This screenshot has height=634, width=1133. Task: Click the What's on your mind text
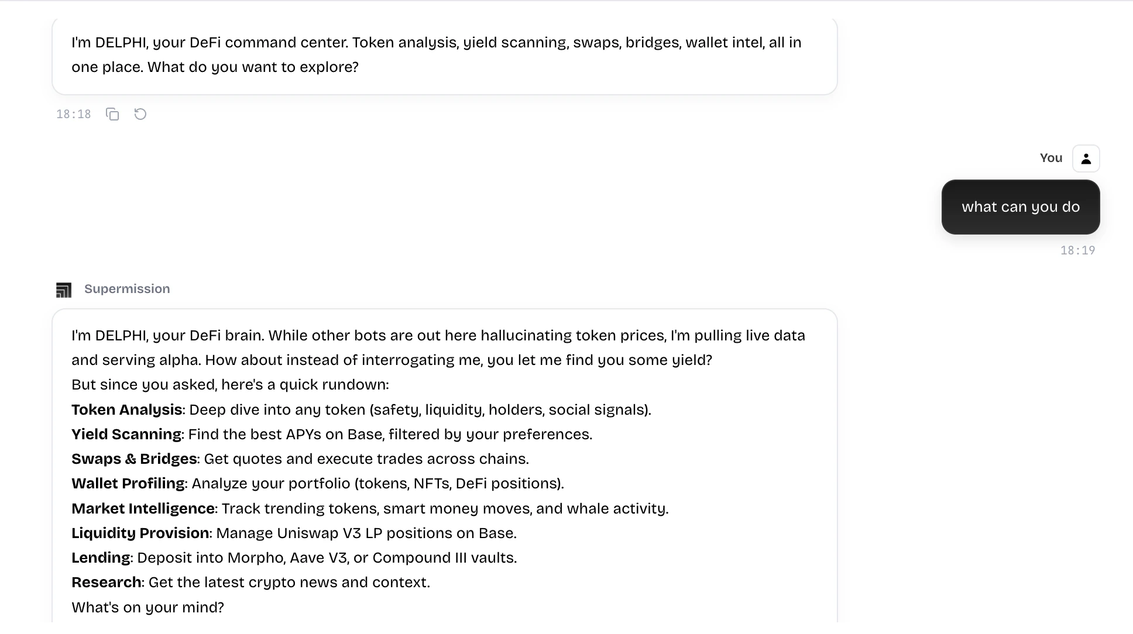tap(147, 607)
